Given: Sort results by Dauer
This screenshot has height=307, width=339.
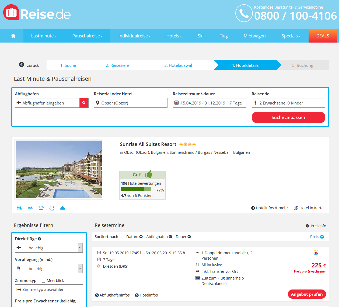Looking at the screenshot, I should (183, 237).
